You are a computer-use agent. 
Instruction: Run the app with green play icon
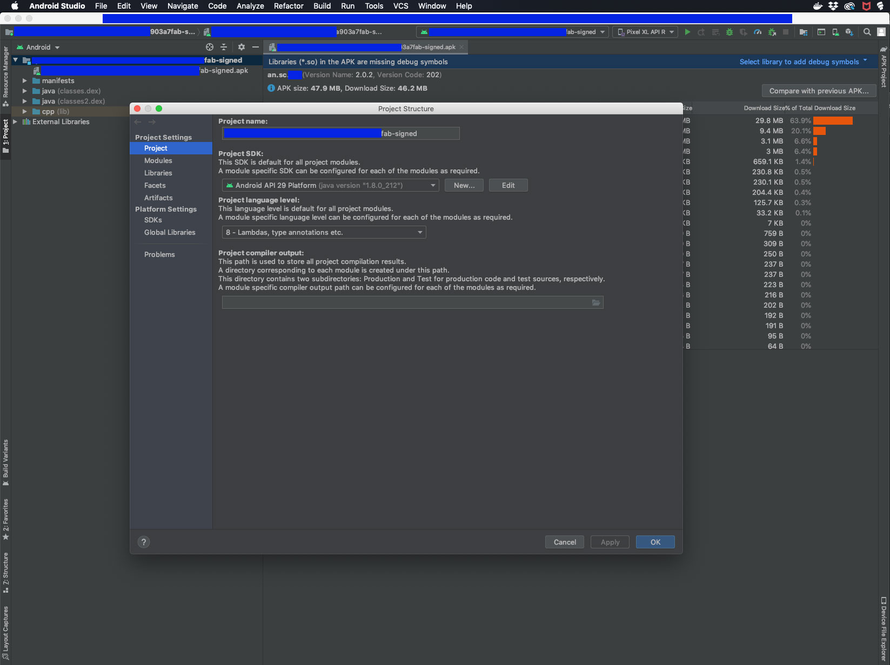coord(687,32)
